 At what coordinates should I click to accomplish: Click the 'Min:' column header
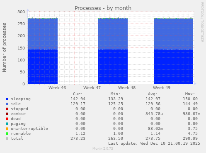(116, 94)
